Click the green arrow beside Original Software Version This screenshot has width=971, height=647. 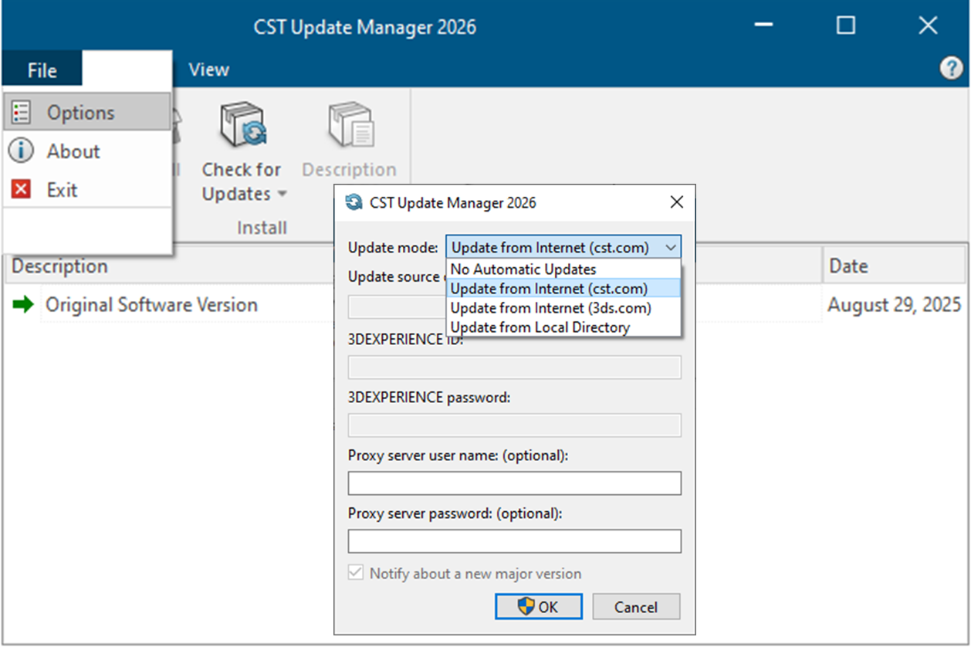(x=24, y=305)
